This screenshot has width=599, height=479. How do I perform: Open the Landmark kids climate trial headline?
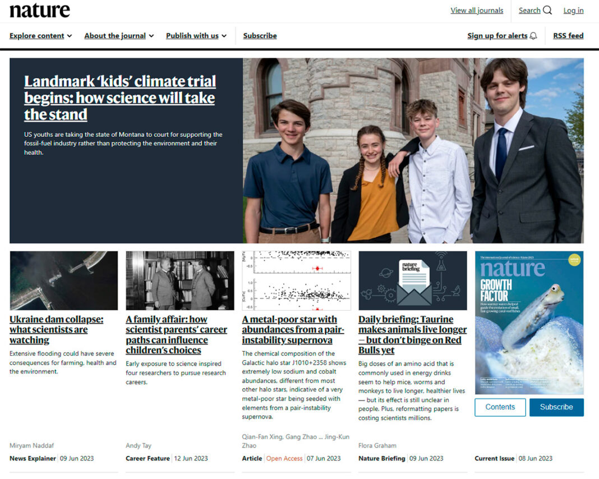[120, 98]
